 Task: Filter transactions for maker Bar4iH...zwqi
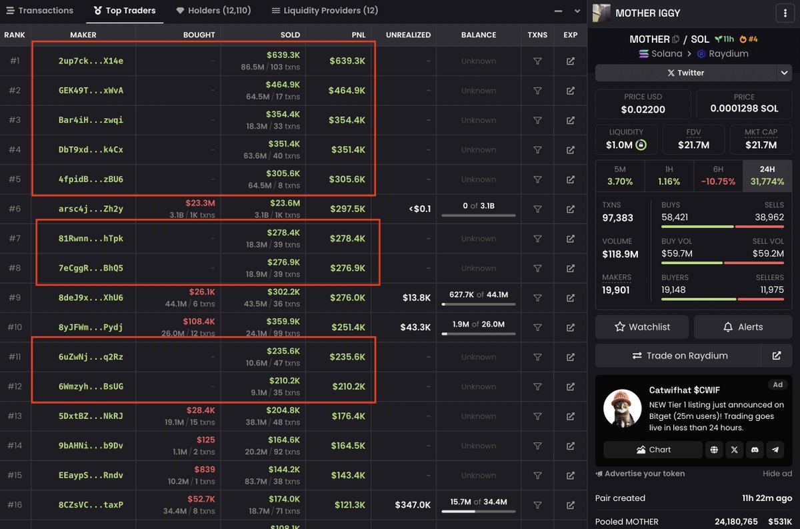(537, 120)
